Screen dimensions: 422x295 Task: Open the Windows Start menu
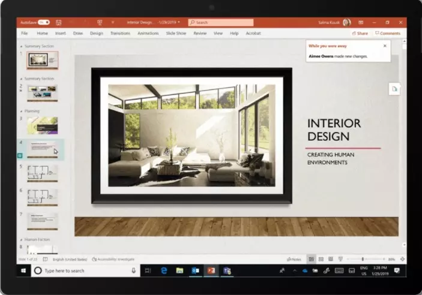23,270
